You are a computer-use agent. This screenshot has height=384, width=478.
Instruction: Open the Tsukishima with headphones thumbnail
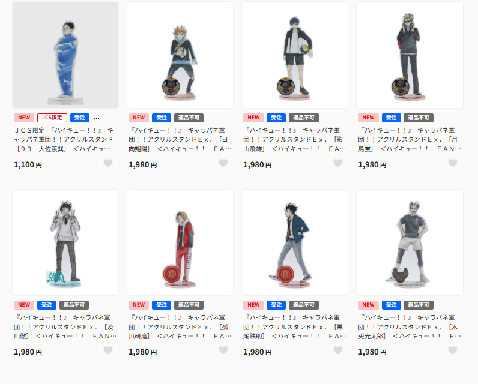point(410,55)
